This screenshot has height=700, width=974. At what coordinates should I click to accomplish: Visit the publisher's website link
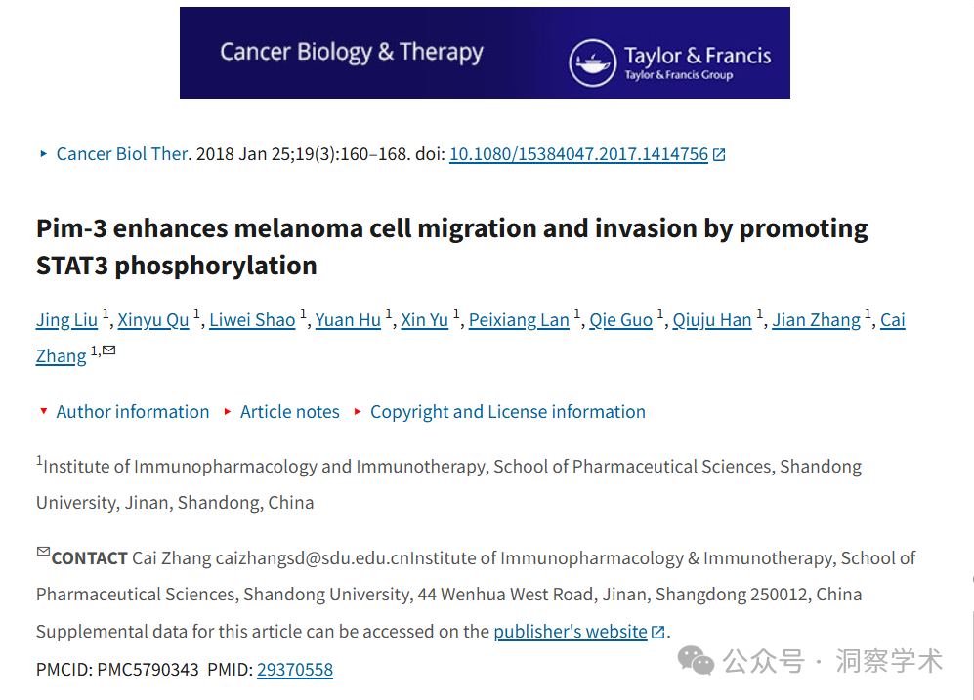571,632
